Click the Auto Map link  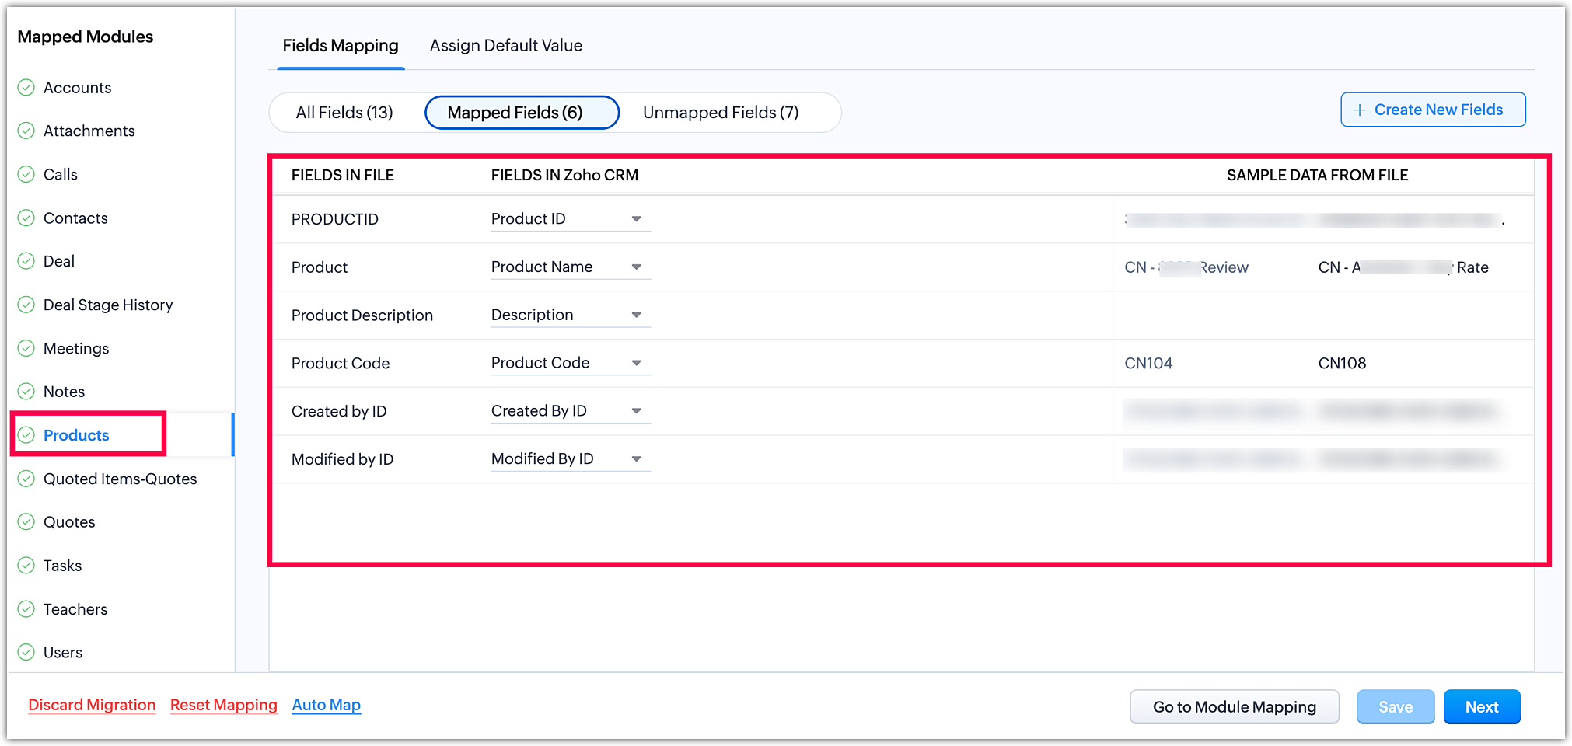coord(327,705)
